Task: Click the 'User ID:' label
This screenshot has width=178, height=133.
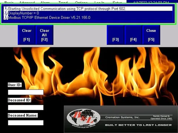Action: point(15,85)
